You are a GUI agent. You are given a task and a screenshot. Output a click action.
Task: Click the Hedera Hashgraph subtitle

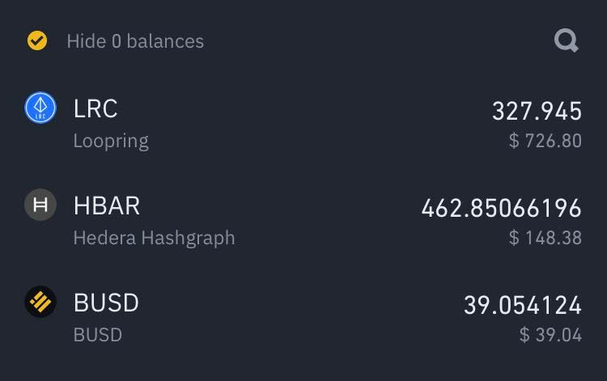[x=154, y=238]
